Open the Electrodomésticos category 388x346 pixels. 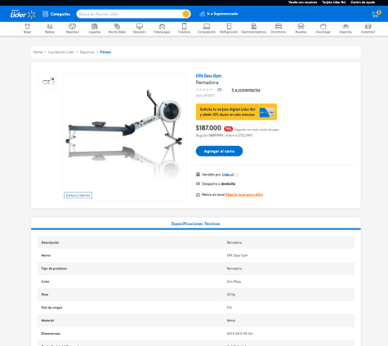pyautogui.click(x=254, y=29)
